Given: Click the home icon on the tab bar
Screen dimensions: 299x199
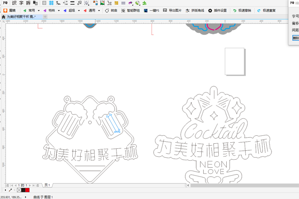Looking at the screenshot, I should click(3, 17).
